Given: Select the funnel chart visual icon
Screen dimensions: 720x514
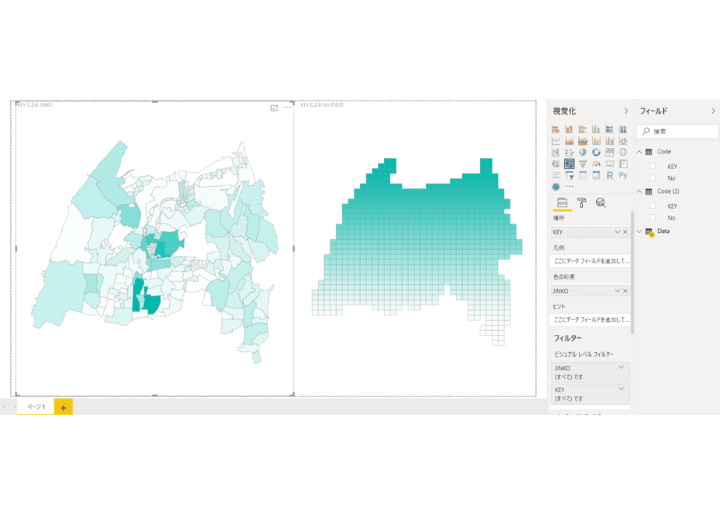Looking at the screenshot, I should click(583, 164).
